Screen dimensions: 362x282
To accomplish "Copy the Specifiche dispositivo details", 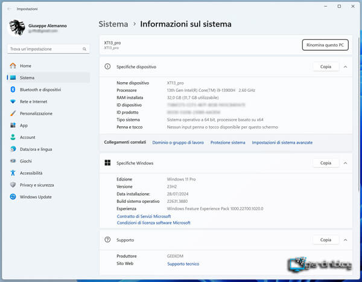I will (326, 67).
